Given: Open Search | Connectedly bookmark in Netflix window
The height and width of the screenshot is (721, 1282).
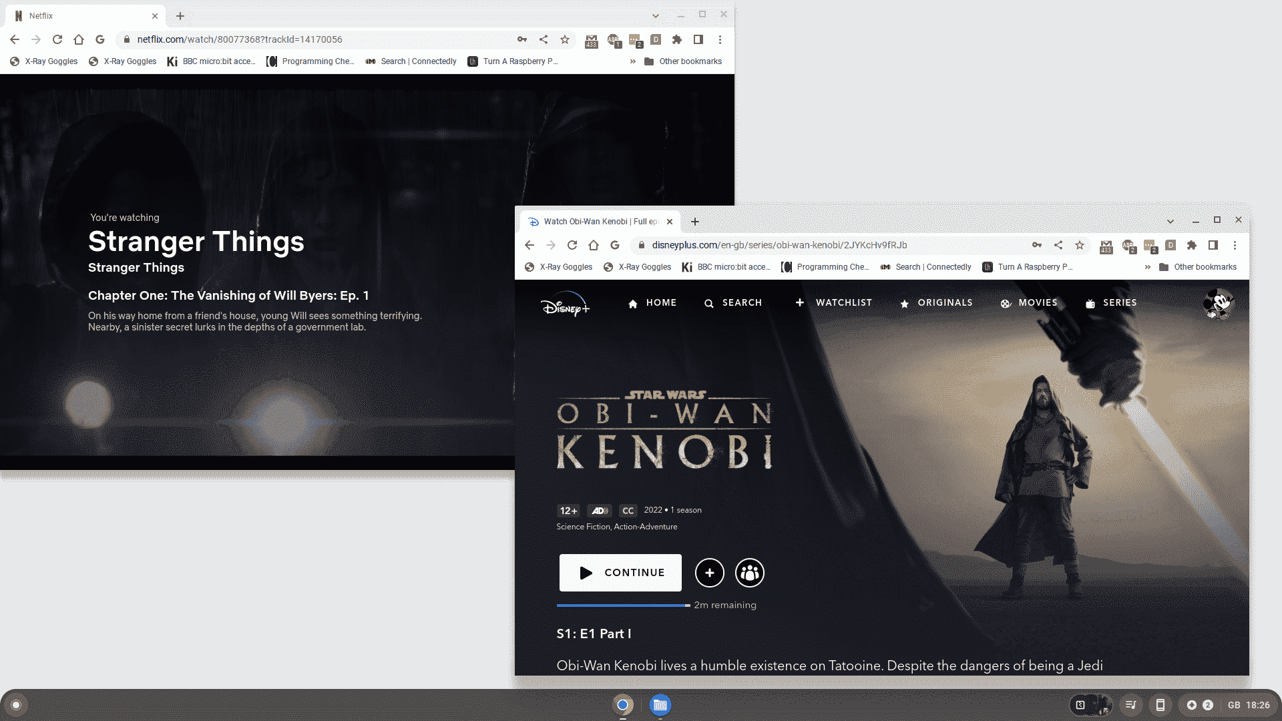Looking at the screenshot, I should coord(411,61).
